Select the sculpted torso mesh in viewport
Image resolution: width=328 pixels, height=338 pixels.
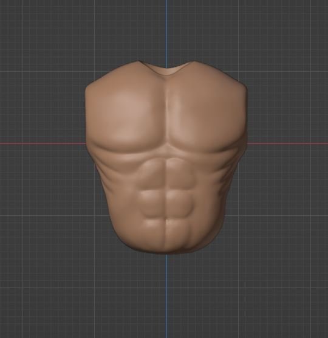tap(166, 157)
